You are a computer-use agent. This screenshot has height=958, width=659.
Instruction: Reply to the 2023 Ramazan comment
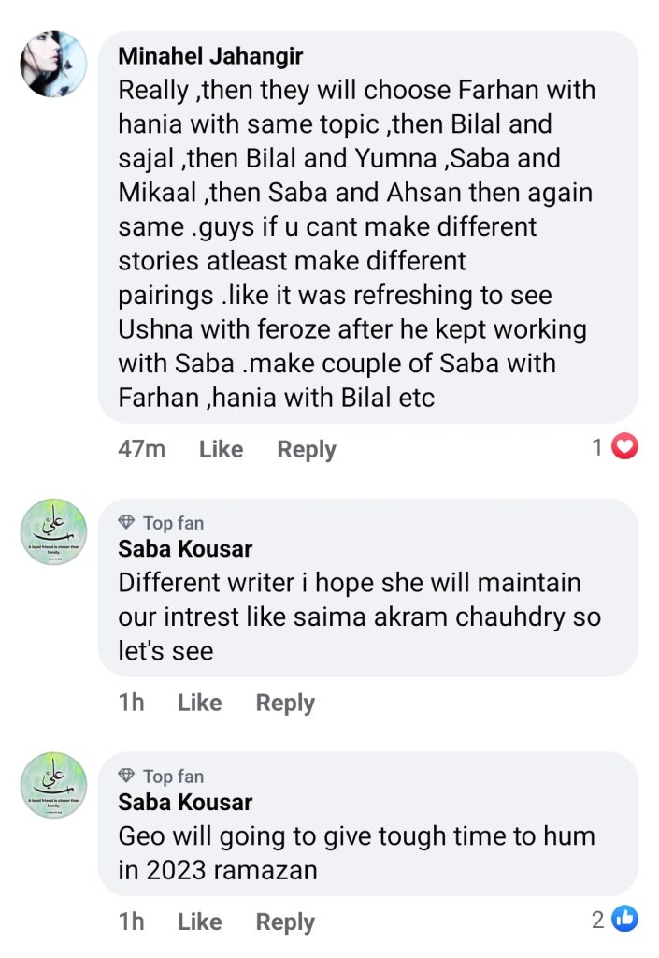click(284, 922)
